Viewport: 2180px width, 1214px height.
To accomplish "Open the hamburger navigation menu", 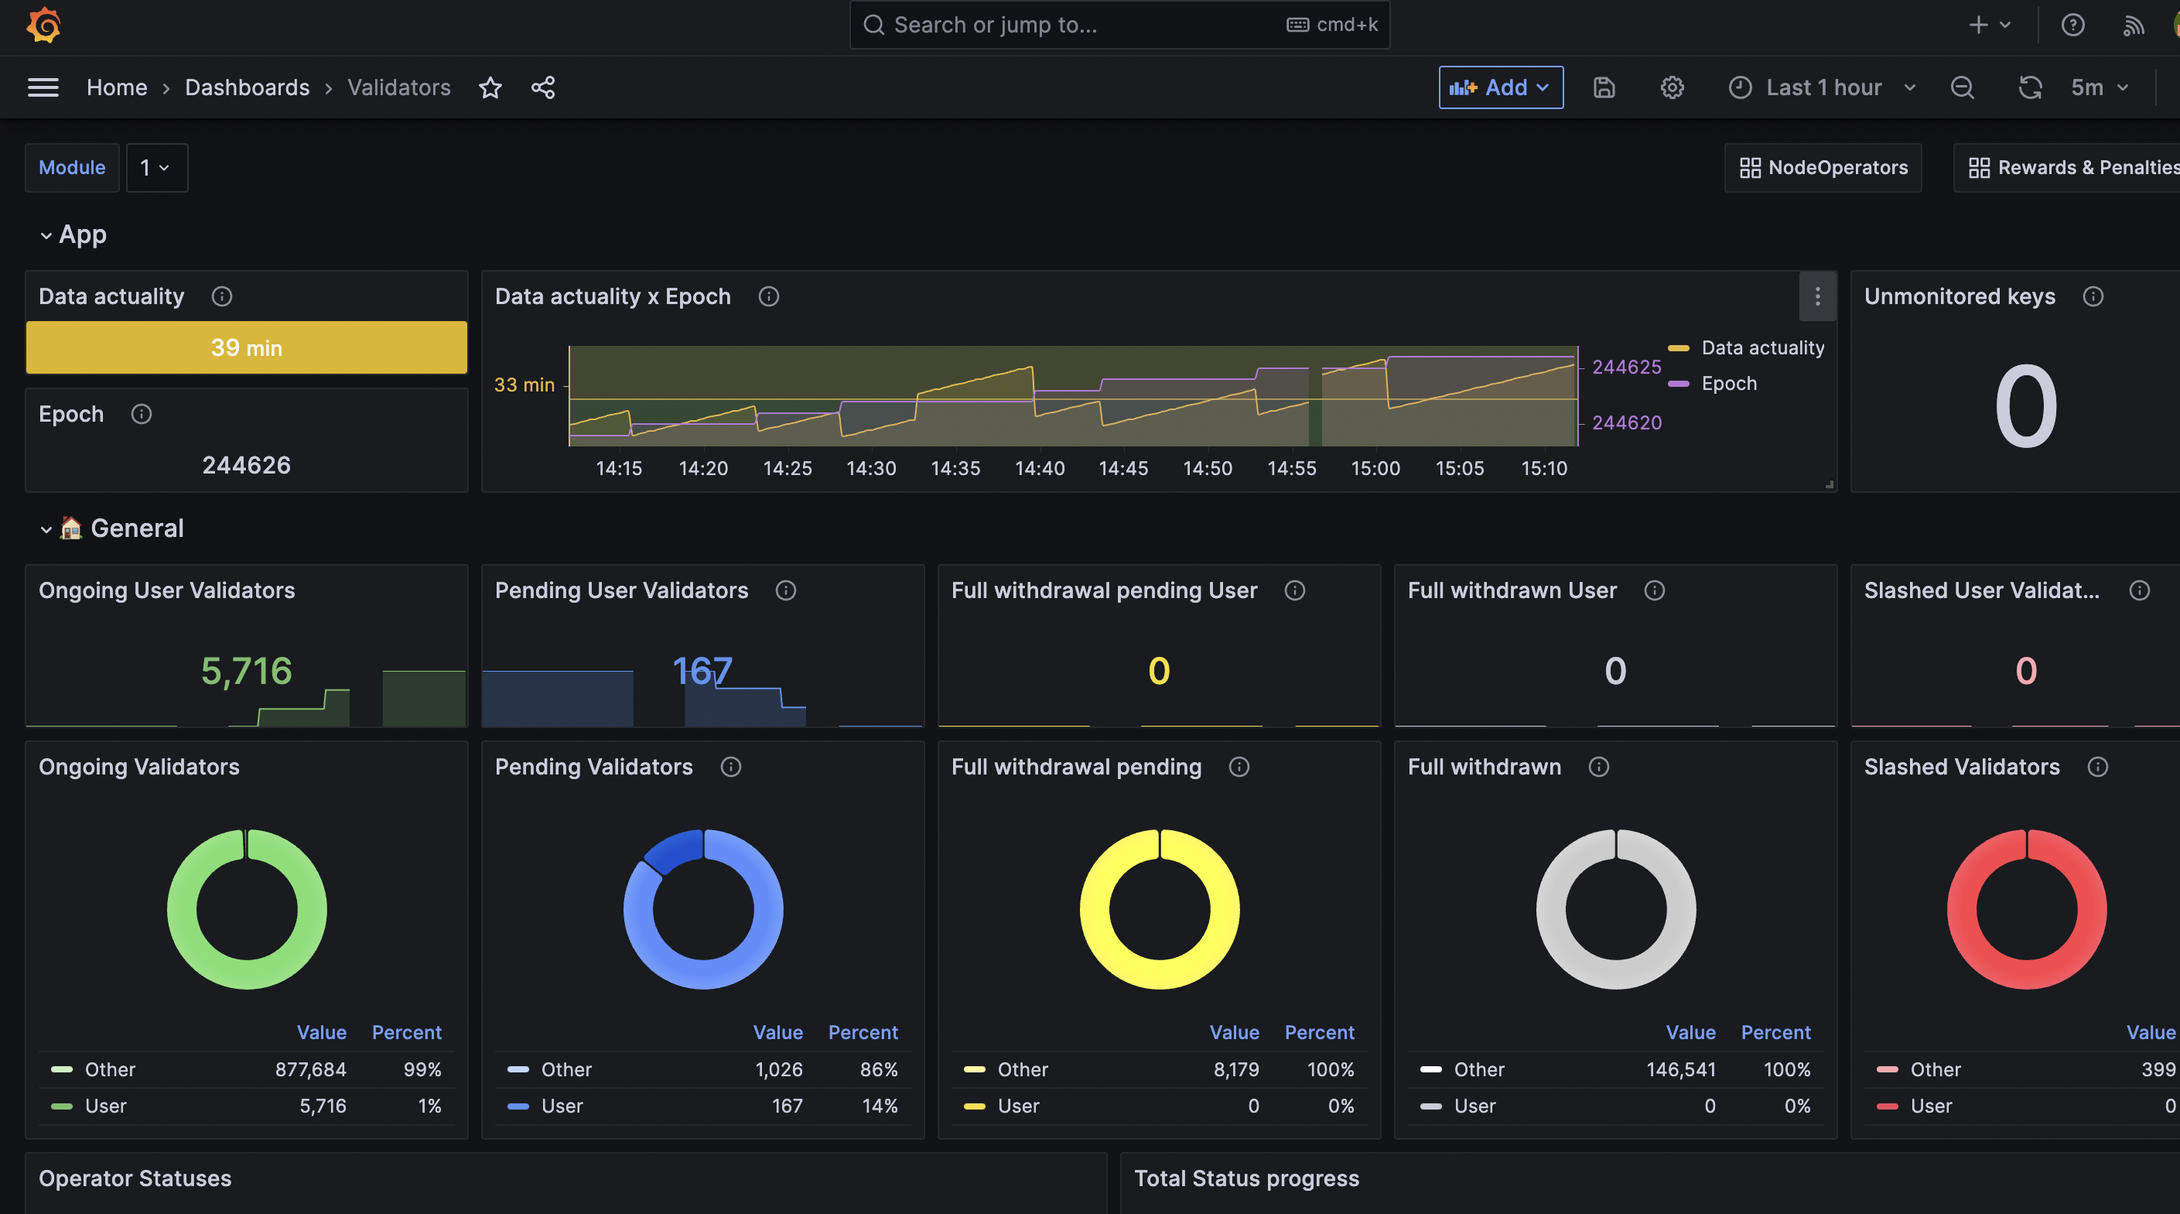I will (43, 87).
